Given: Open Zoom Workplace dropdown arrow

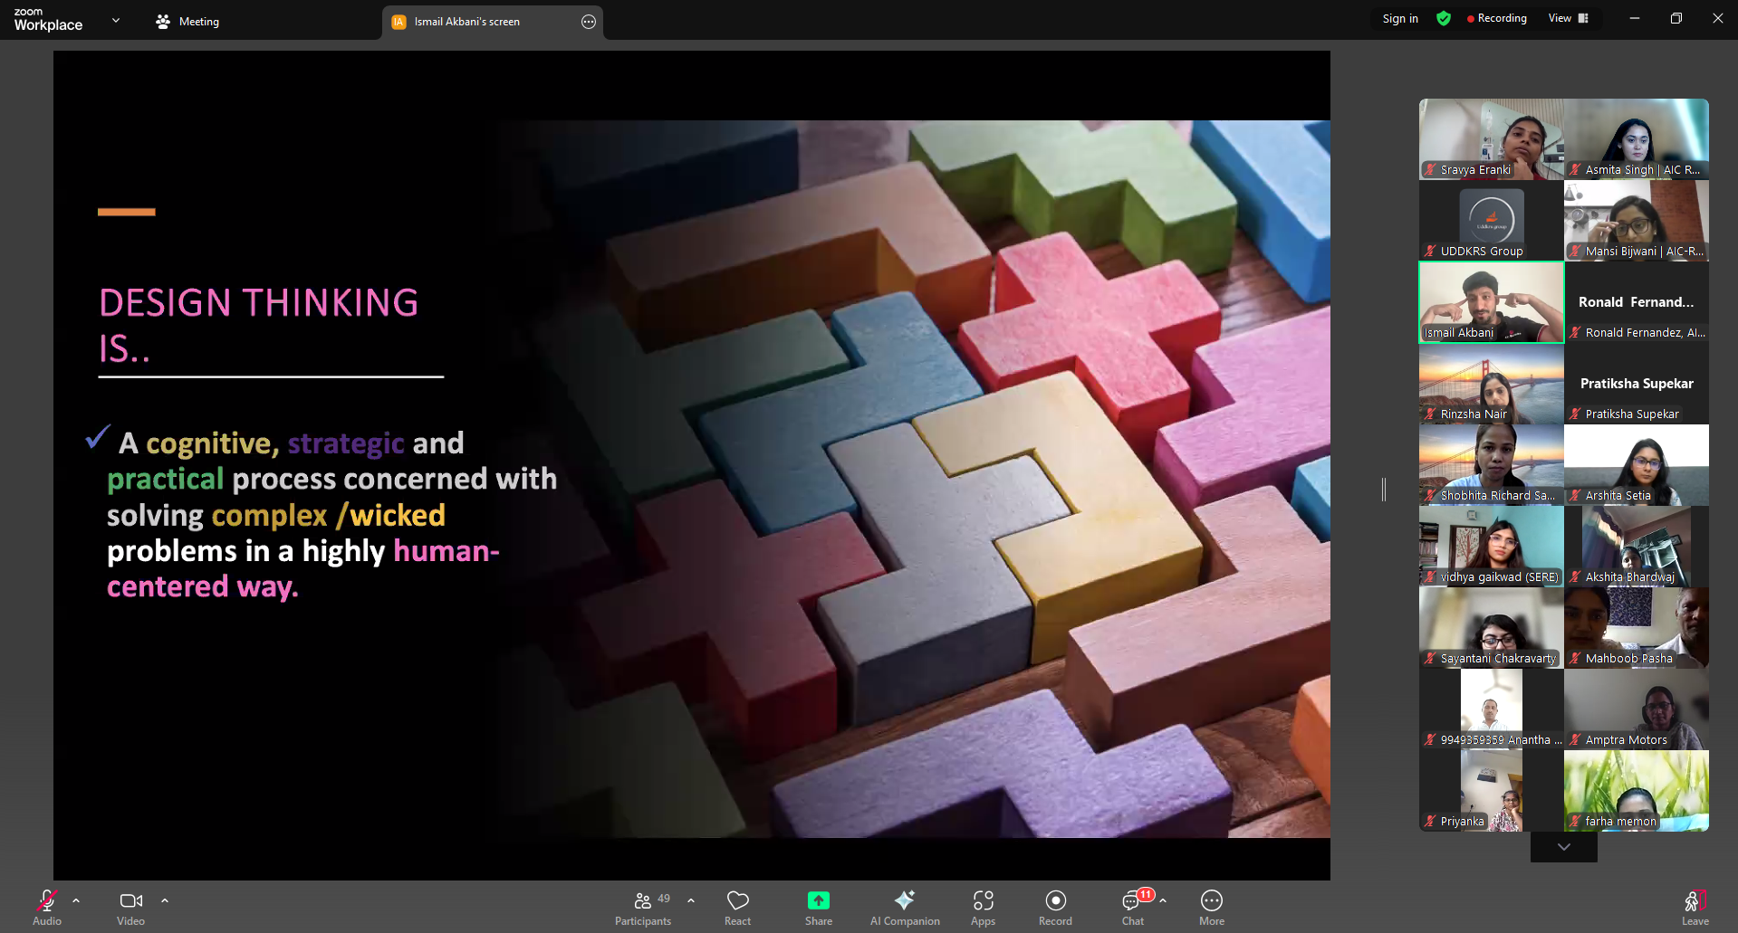Looking at the screenshot, I should pos(116,20).
